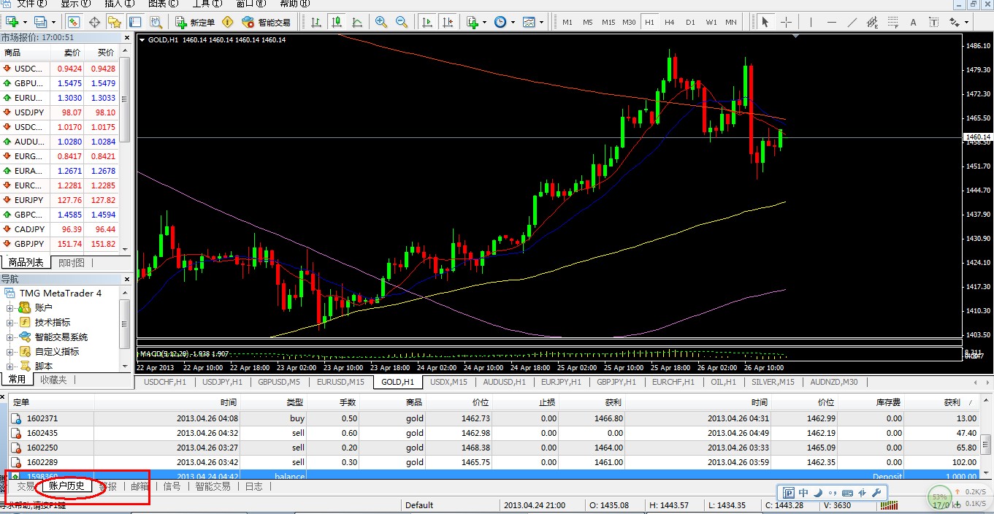Open the 账户历史 terminal tab
The height and width of the screenshot is (514, 994).
[66, 486]
